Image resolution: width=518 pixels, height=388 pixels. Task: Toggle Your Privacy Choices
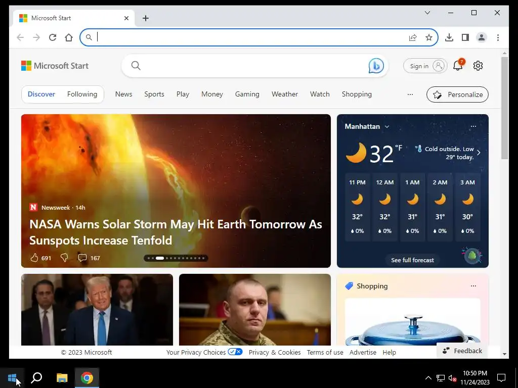(x=235, y=352)
